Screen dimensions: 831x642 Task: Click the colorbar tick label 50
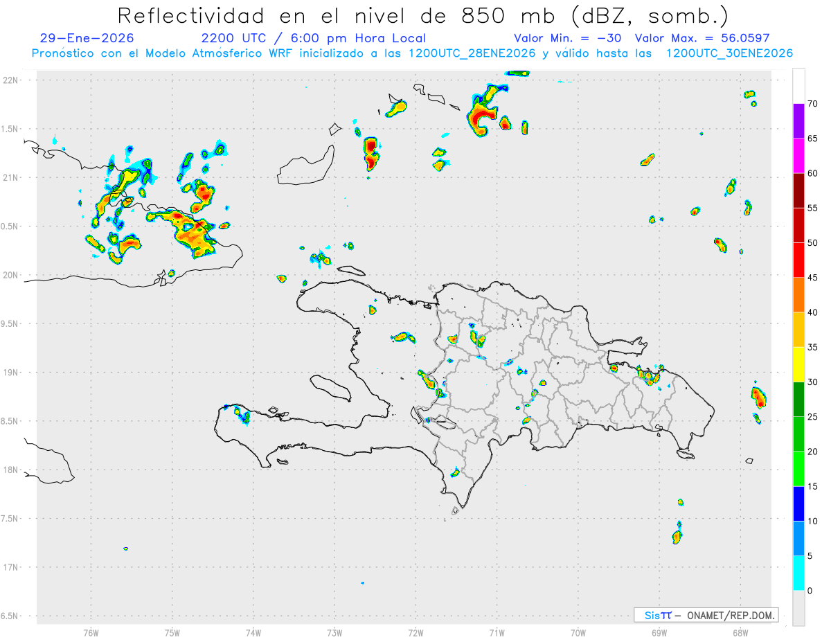click(813, 243)
